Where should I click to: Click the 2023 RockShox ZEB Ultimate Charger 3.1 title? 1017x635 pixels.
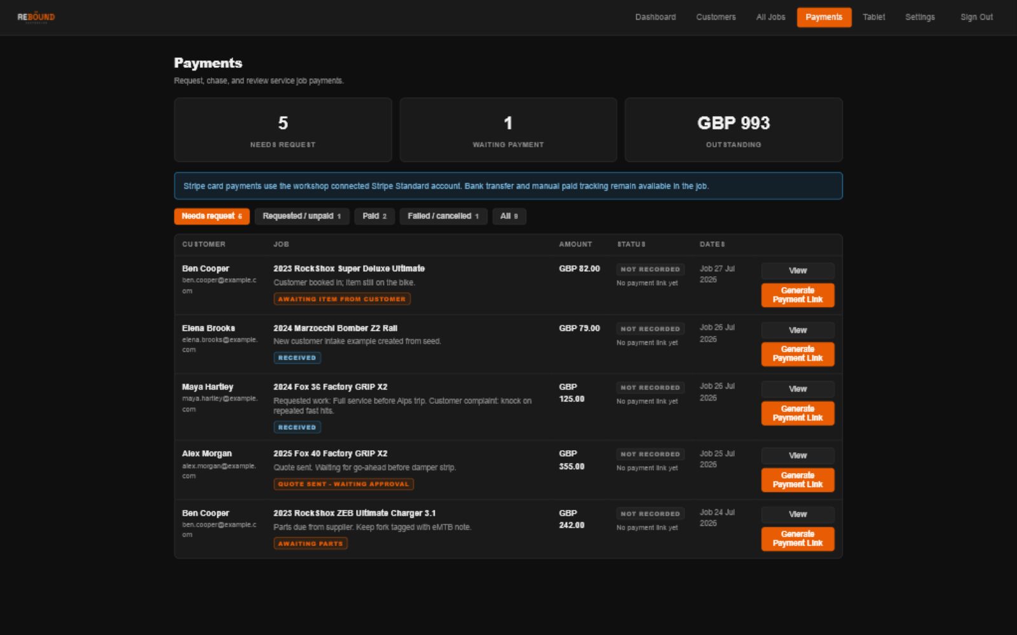[355, 513]
